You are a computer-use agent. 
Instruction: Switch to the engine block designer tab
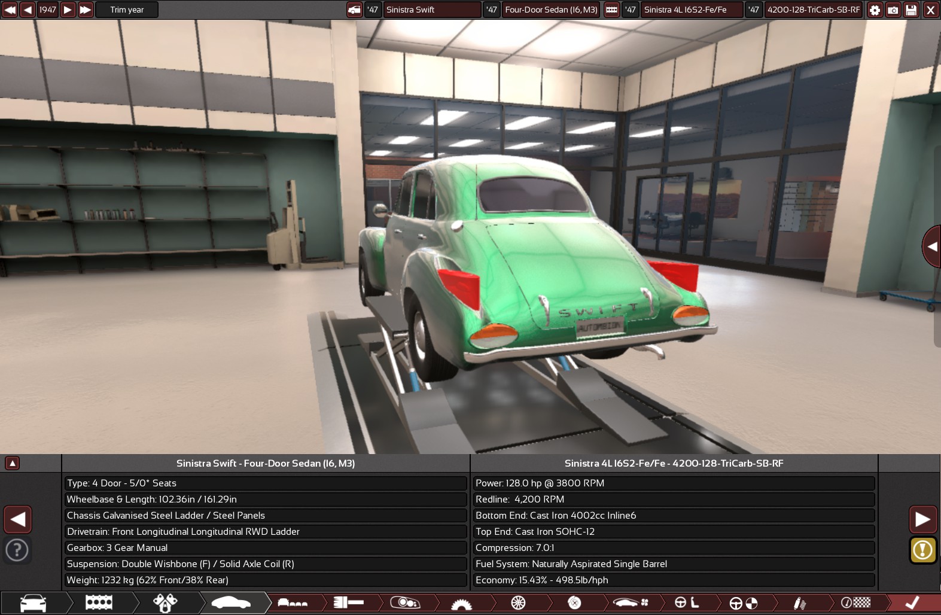coord(99,602)
